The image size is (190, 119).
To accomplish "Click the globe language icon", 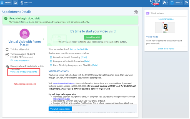I will pyautogui.click(x=165, y=3).
